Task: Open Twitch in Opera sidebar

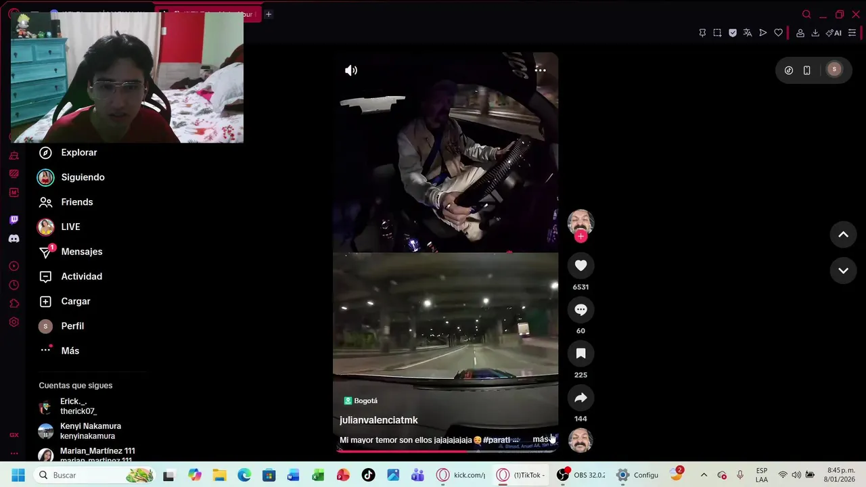Action: 14,220
